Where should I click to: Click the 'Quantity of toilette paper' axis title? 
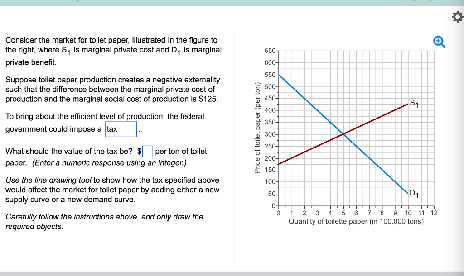pyautogui.click(x=356, y=221)
